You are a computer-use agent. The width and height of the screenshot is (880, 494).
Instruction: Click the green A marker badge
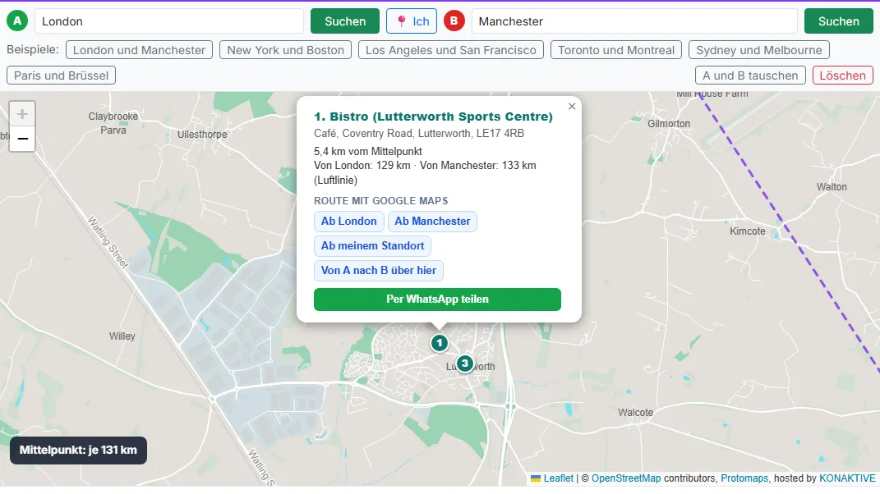[x=17, y=21]
